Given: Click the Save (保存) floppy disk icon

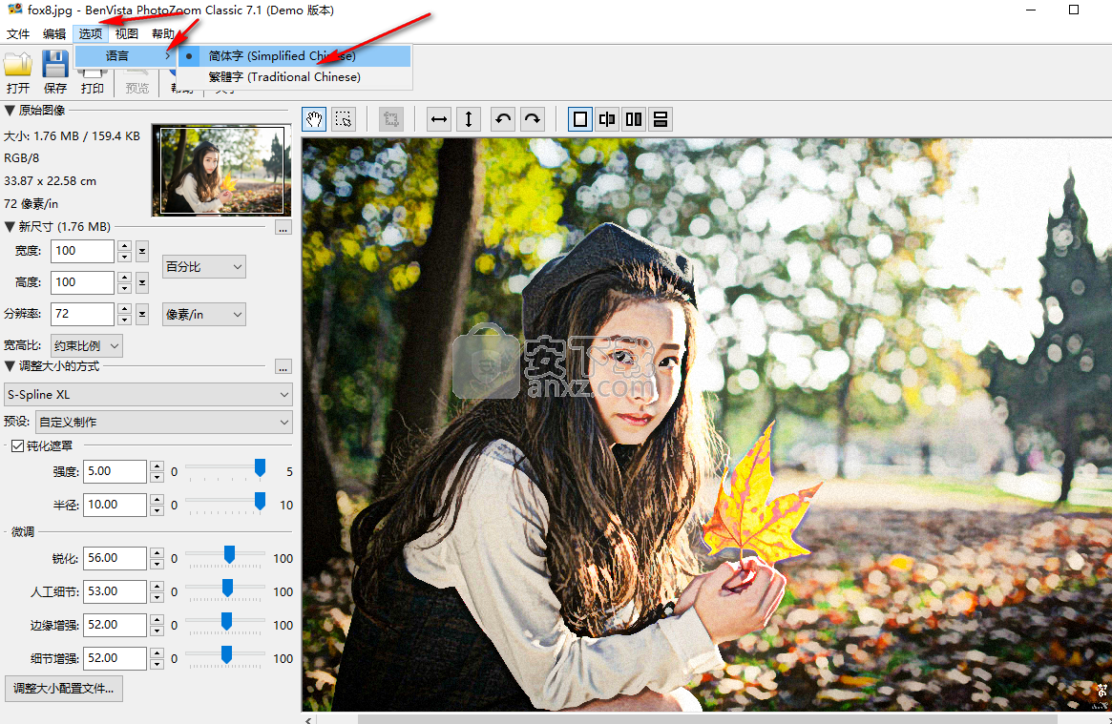Looking at the screenshot, I should [54, 64].
